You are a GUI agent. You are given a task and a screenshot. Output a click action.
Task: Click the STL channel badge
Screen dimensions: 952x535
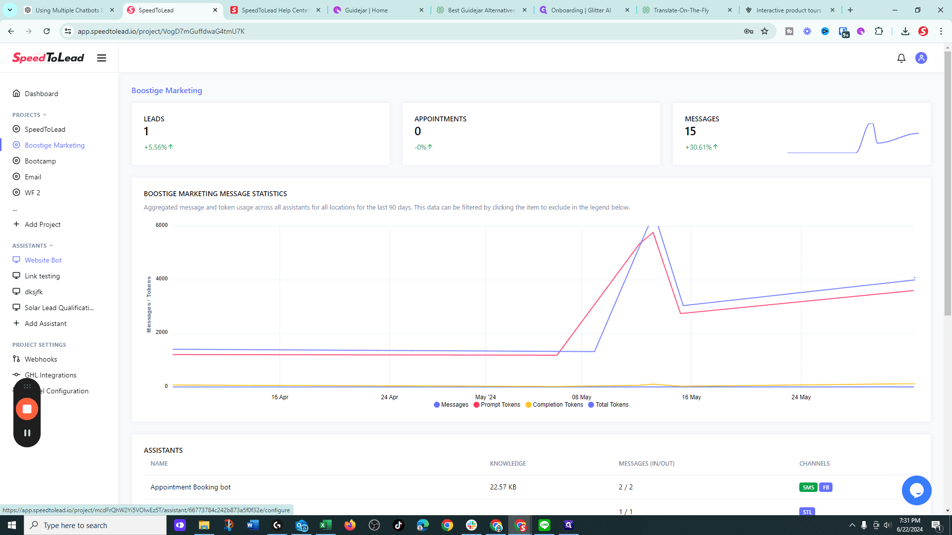807,512
